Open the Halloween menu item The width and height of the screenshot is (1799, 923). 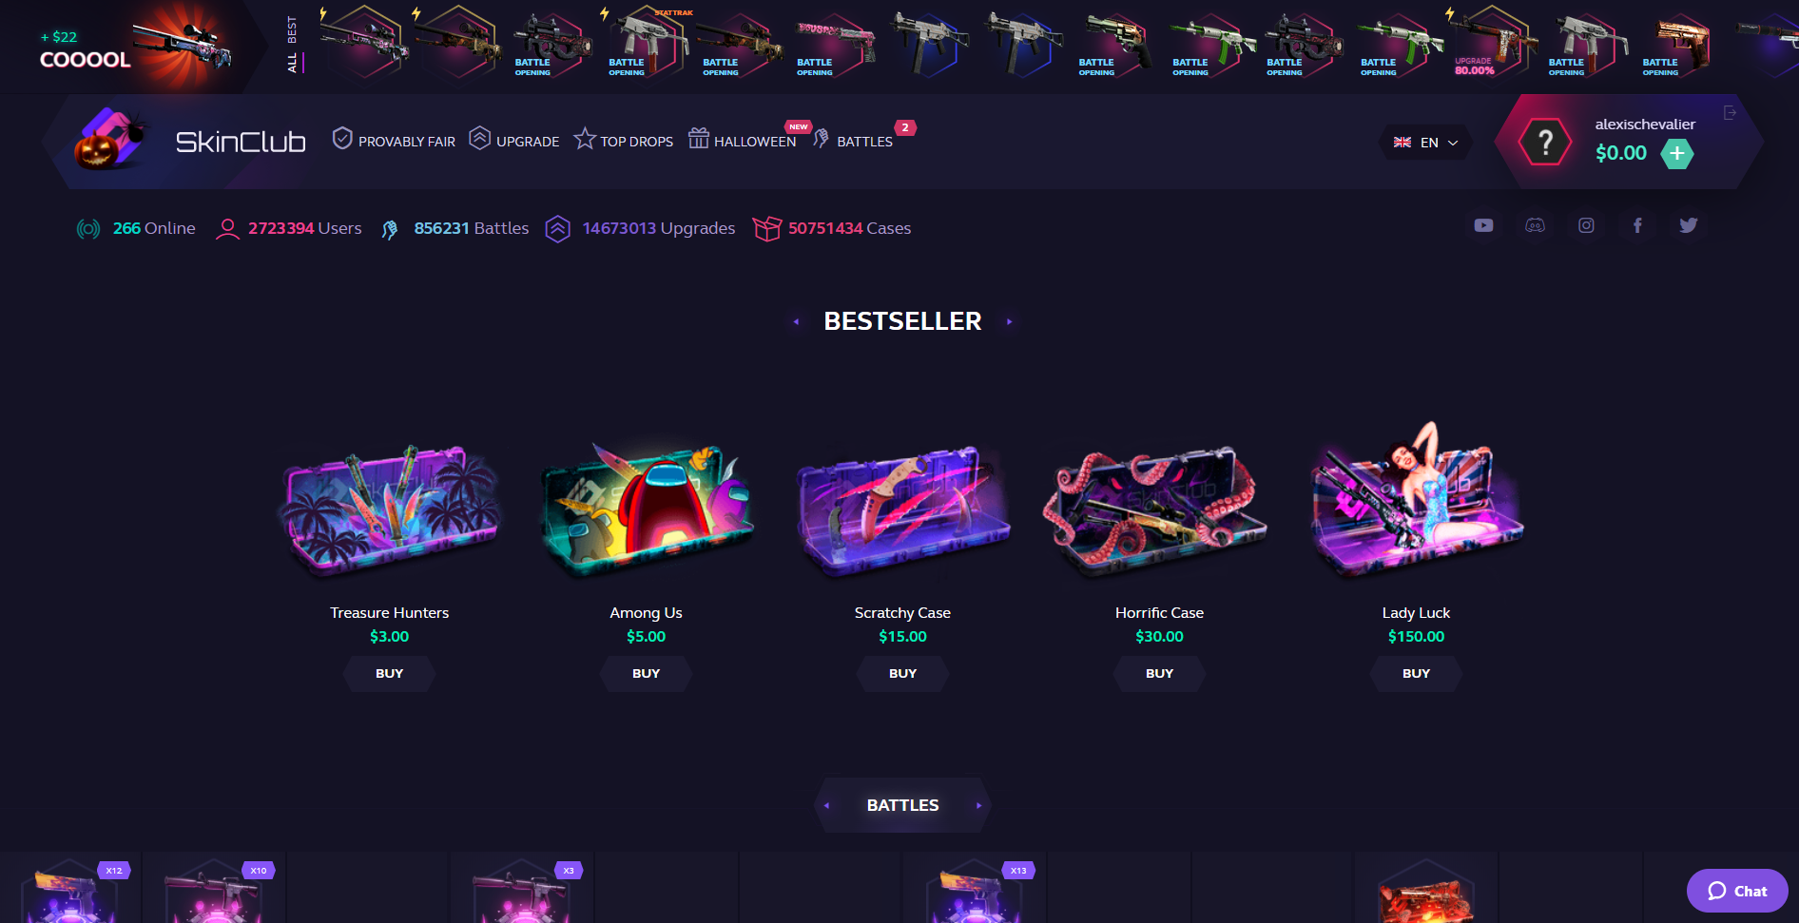[x=742, y=140]
